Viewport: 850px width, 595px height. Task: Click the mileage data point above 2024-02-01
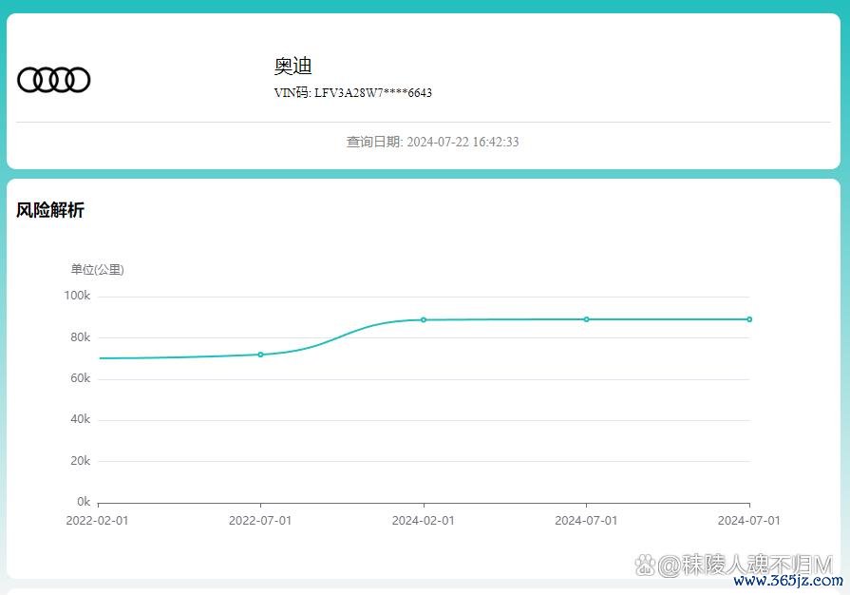click(x=424, y=320)
